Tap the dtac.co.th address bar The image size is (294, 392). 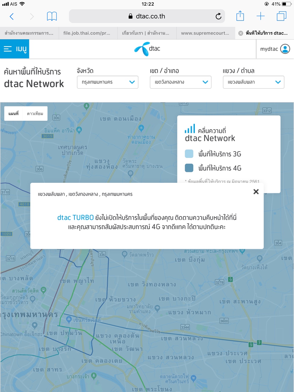point(147,16)
